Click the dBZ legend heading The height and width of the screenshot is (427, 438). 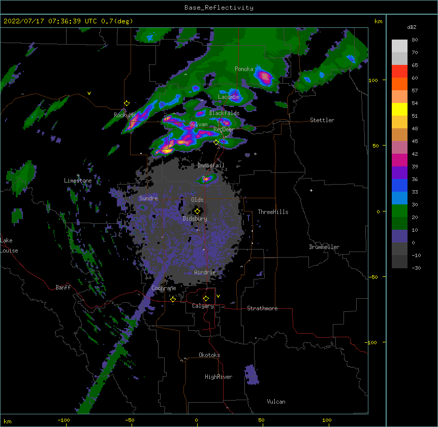pos(412,27)
